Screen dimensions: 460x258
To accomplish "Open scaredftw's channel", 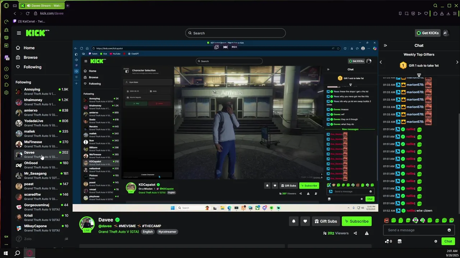I will point(42,196).
